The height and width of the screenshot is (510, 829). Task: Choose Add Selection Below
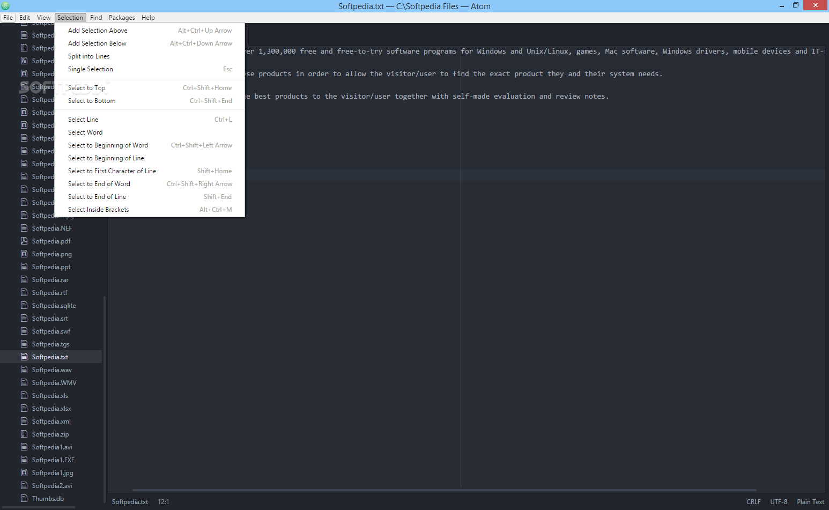click(x=150, y=43)
